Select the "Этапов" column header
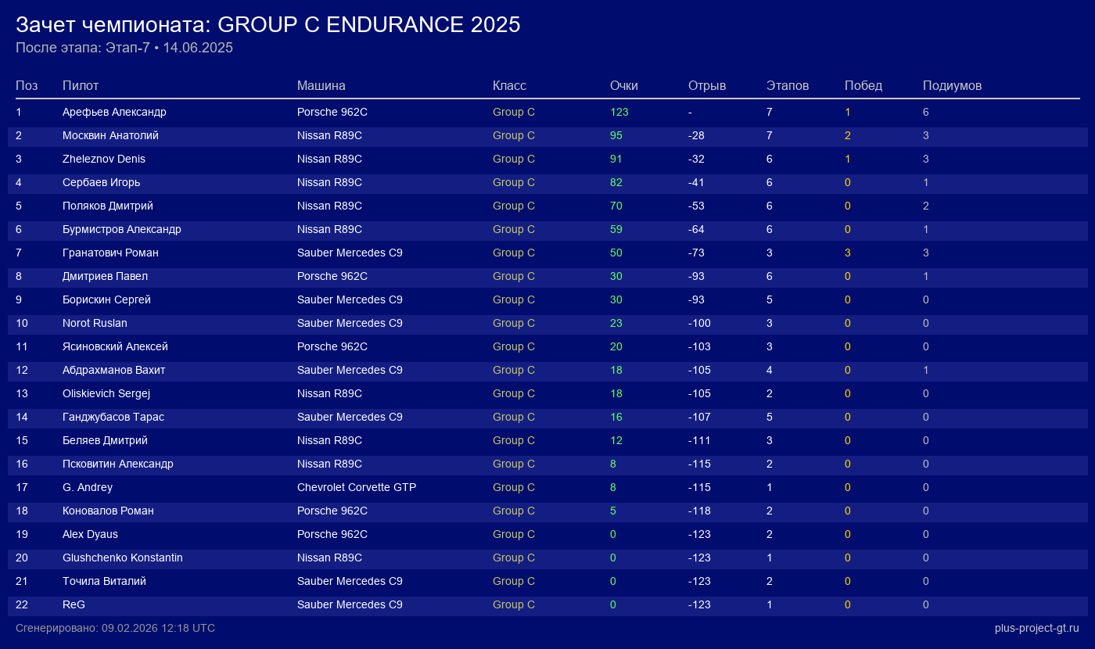 (788, 85)
